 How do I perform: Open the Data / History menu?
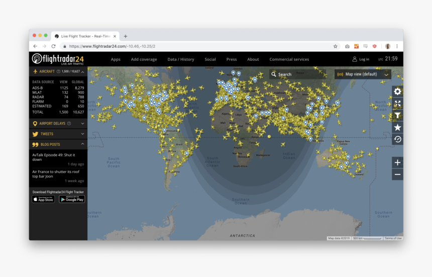(x=181, y=59)
